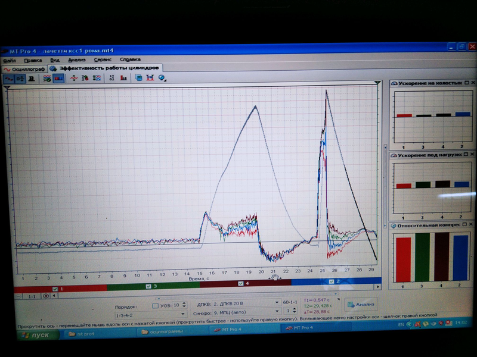
Task: Activate the vertical shift arrows icon
Action: [x=73, y=79]
